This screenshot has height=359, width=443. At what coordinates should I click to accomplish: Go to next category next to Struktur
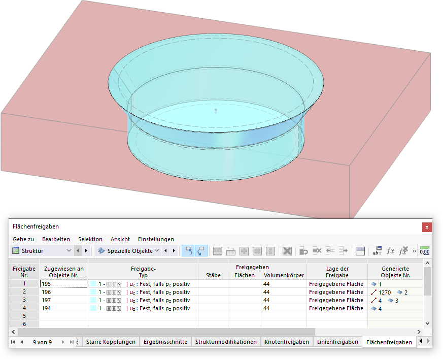86,251
